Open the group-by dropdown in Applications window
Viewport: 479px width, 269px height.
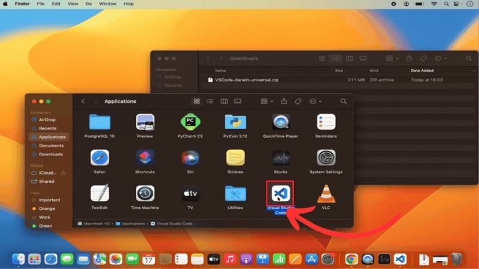(266, 101)
